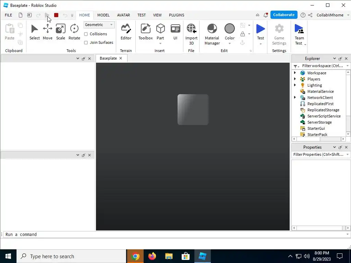The image size is (351, 263).
Task: Click the Color circle swatch
Action: click(229, 29)
